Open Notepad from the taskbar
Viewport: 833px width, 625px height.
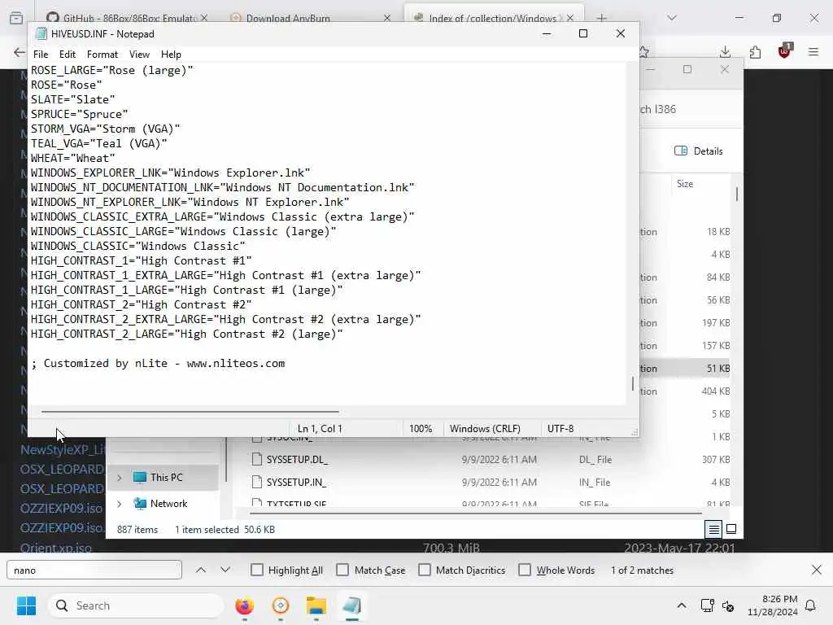[x=351, y=605]
